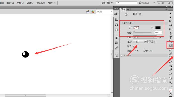The width and height of the screenshot is (174, 97).
Task: Click the 笔触 stroke width slider handle
Action: click(x=134, y=32)
